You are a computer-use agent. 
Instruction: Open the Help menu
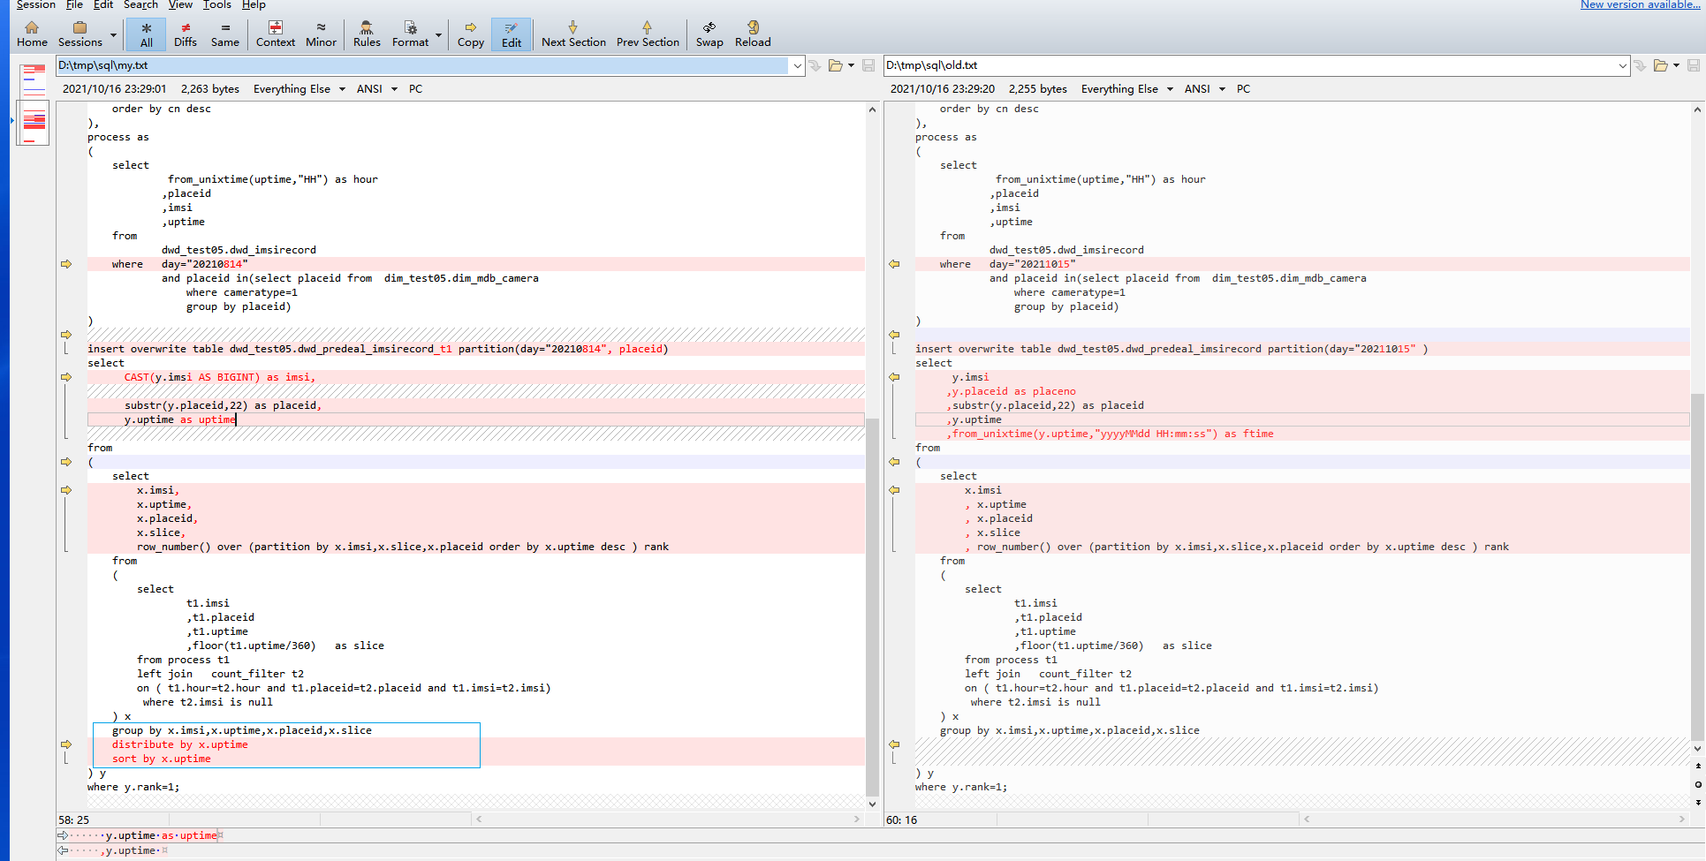click(x=254, y=5)
